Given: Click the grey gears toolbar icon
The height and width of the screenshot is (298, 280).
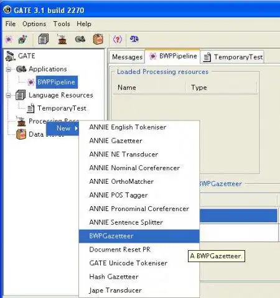Looking at the screenshot, I should 80,39.
